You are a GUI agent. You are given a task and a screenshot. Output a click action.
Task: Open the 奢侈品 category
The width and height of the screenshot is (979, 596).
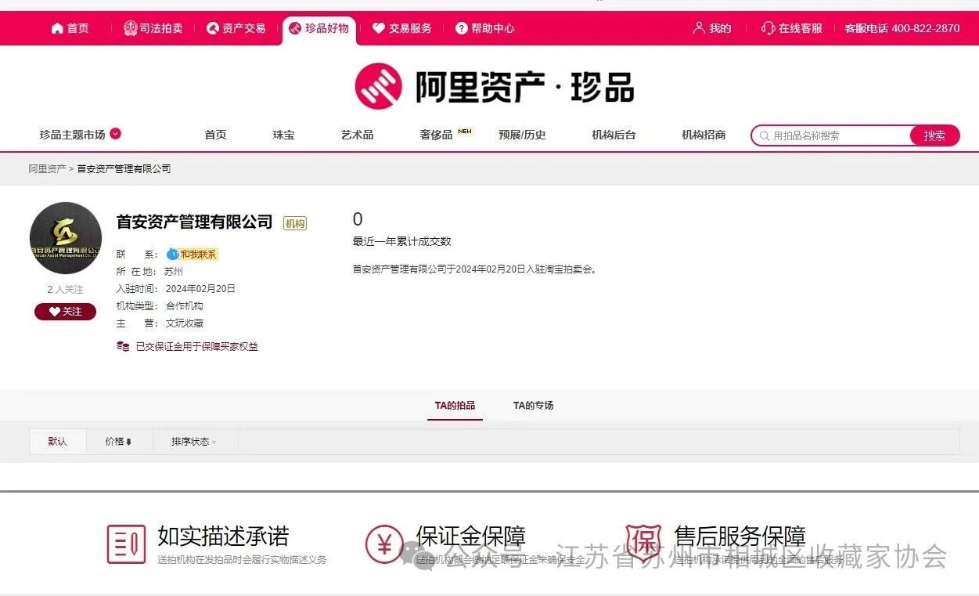point(436,135)
